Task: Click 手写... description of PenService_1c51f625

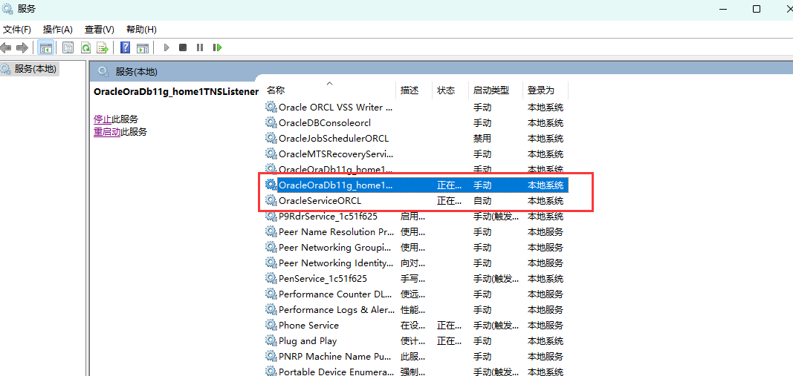Action: (412, 279)
